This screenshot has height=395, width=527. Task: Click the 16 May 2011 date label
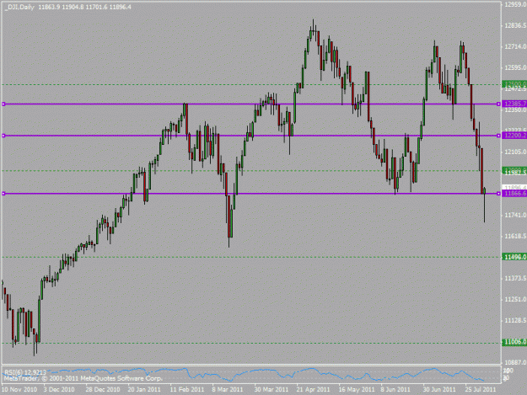357,389
